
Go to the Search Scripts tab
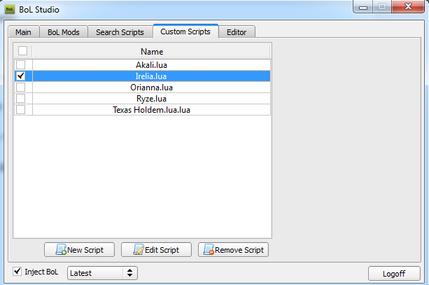coord(120,32)
